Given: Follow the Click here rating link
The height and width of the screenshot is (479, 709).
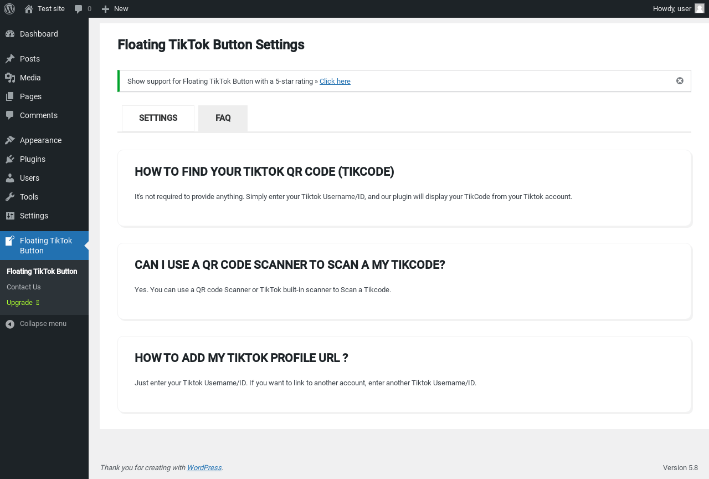Looking at the screenshot, I should tap(335, 81).
